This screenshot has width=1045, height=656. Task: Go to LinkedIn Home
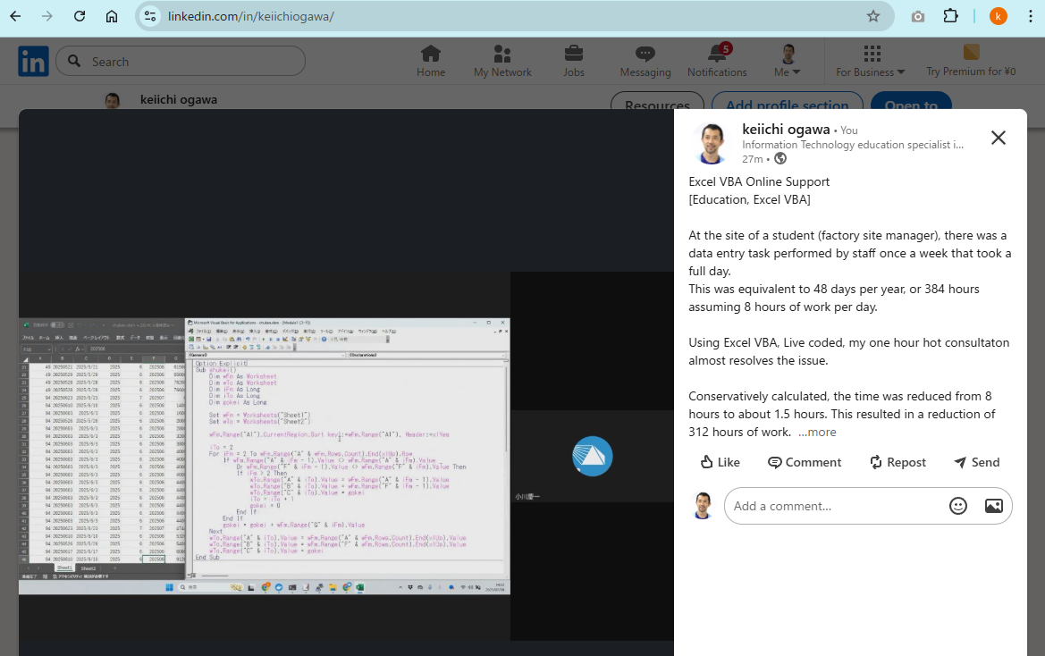[x=431, y=62]
